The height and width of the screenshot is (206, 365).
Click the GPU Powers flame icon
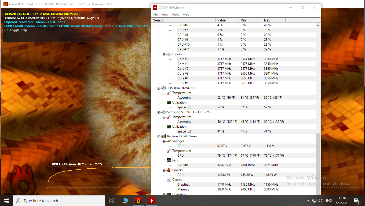point(169,170)
